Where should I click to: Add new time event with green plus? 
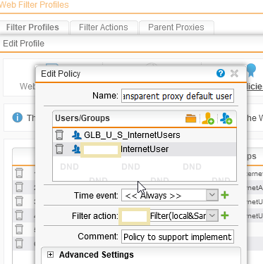tap(225, 195)
